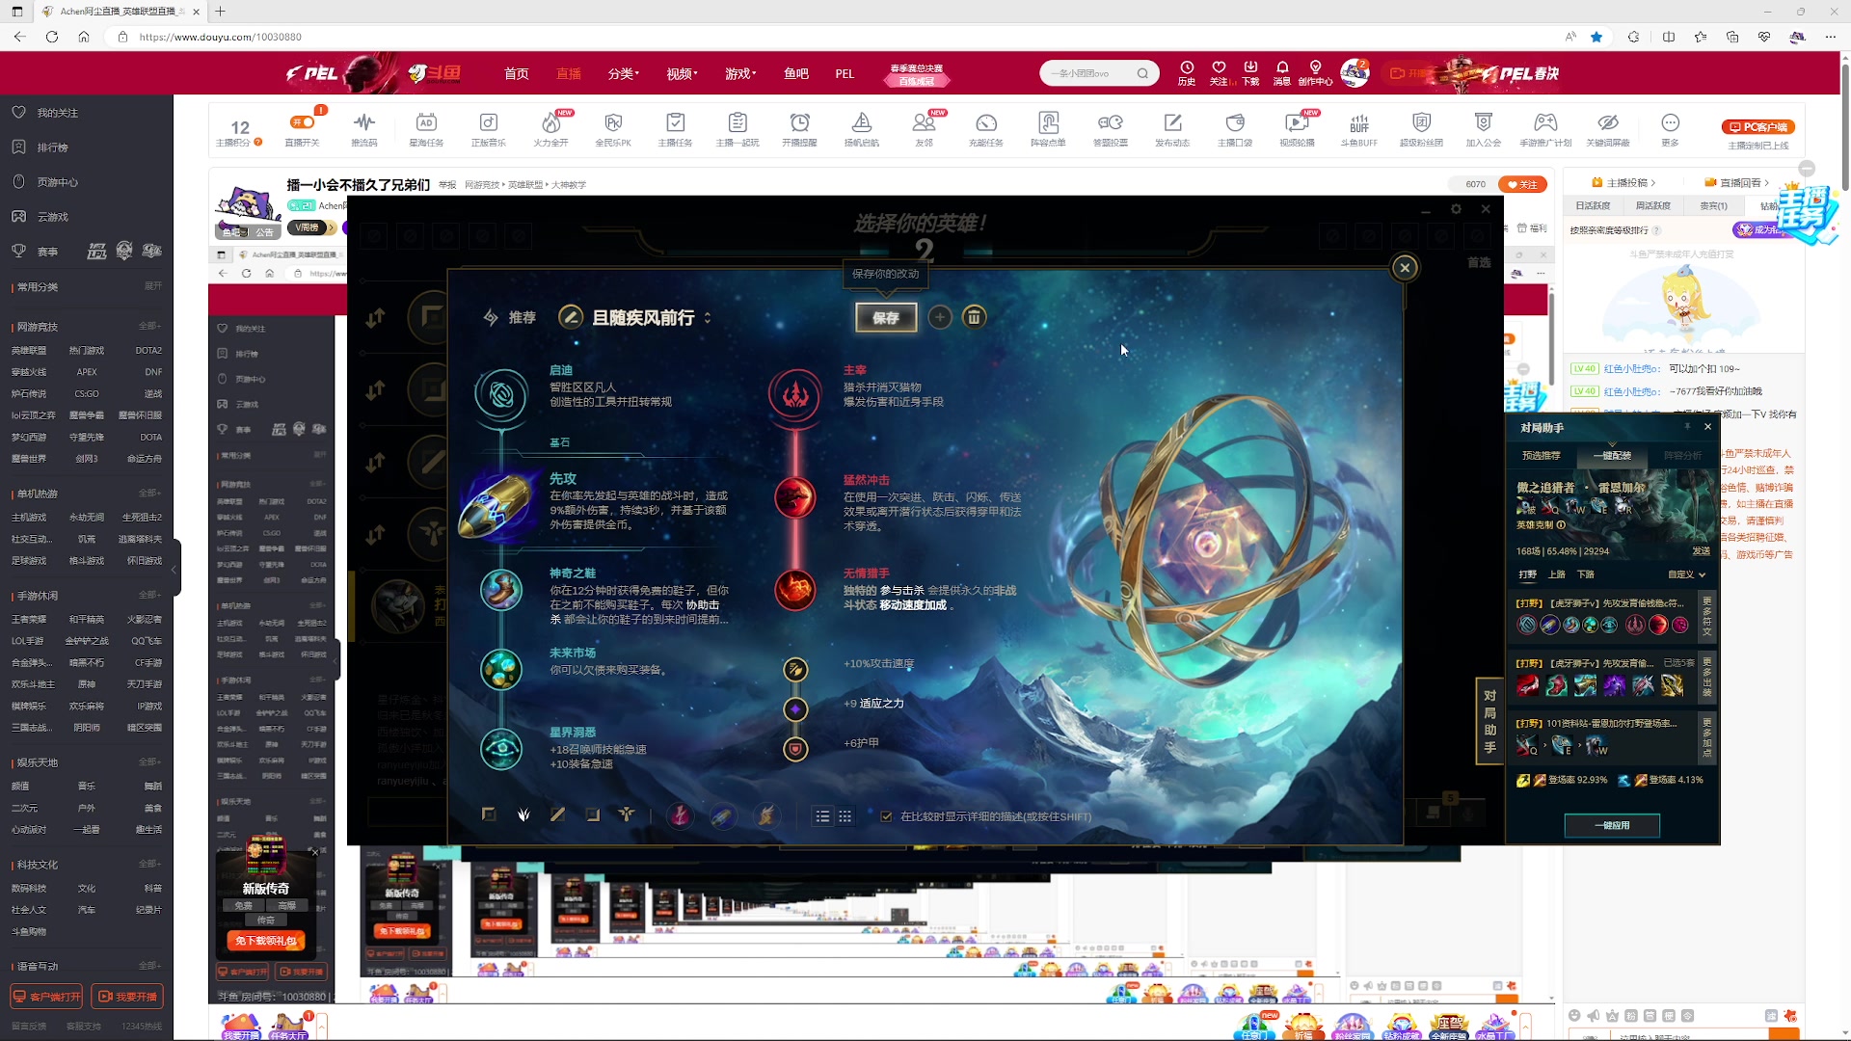Open 鱼吧 in Douyu navigation
Screen dimensions: 1851x1041
(796, 73)
